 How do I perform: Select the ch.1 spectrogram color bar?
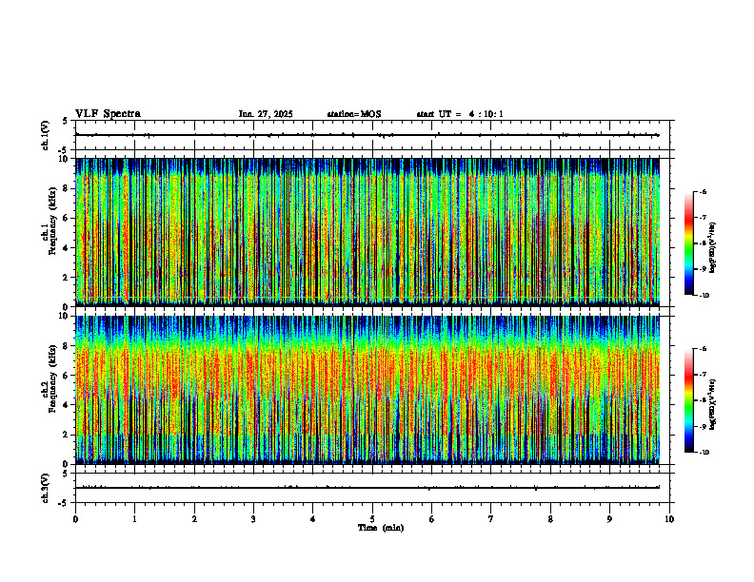(x=688, y=243)
